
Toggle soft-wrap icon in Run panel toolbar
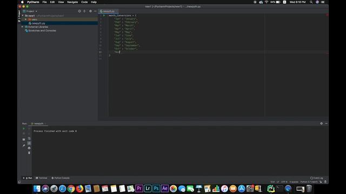29,138
